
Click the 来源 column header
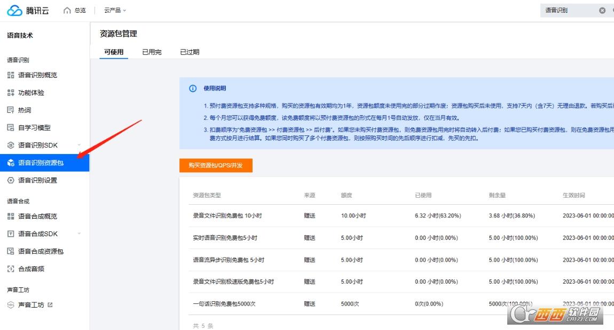[x=310, y=195]
